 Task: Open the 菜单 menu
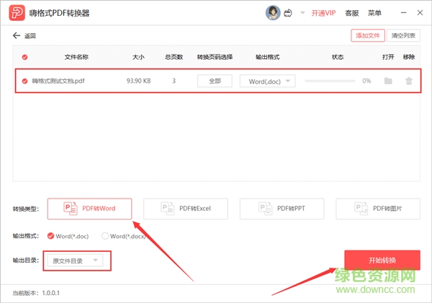(374, 13)
